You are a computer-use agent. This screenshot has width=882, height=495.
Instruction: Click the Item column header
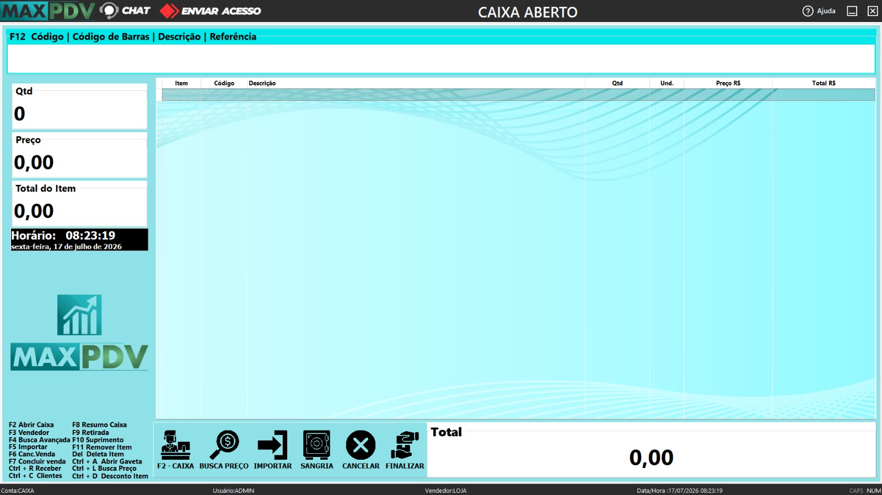[x=181, y=83]
